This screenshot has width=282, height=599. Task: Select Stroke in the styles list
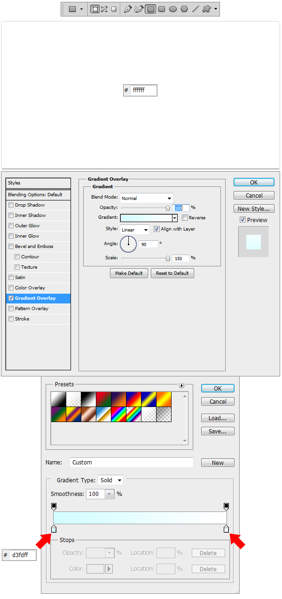click(x=22, y=319)
